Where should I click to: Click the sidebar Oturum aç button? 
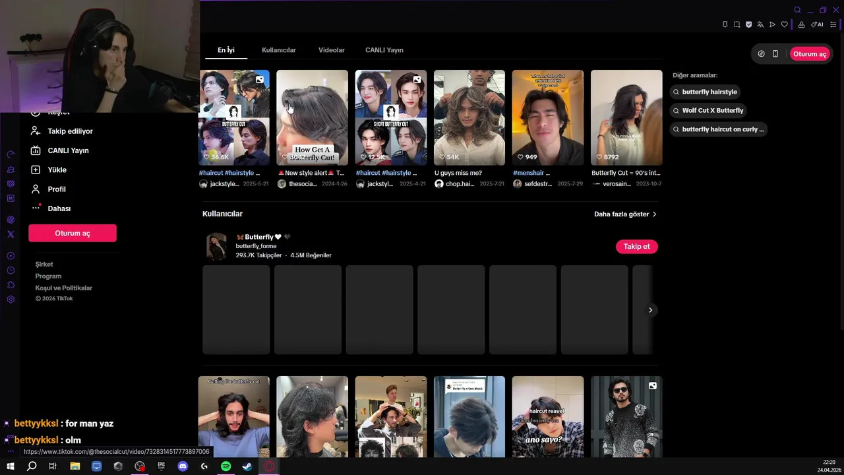pos(73,233)
